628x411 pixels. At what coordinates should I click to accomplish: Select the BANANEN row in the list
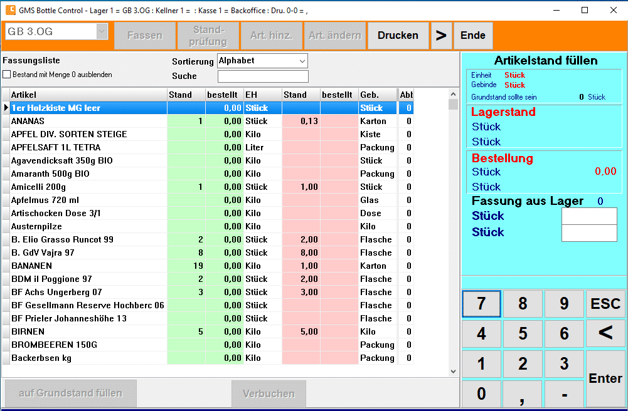tap(88, 266)
